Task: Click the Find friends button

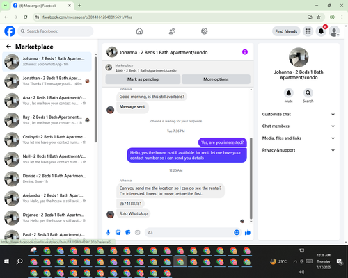Action: [286, 31]
